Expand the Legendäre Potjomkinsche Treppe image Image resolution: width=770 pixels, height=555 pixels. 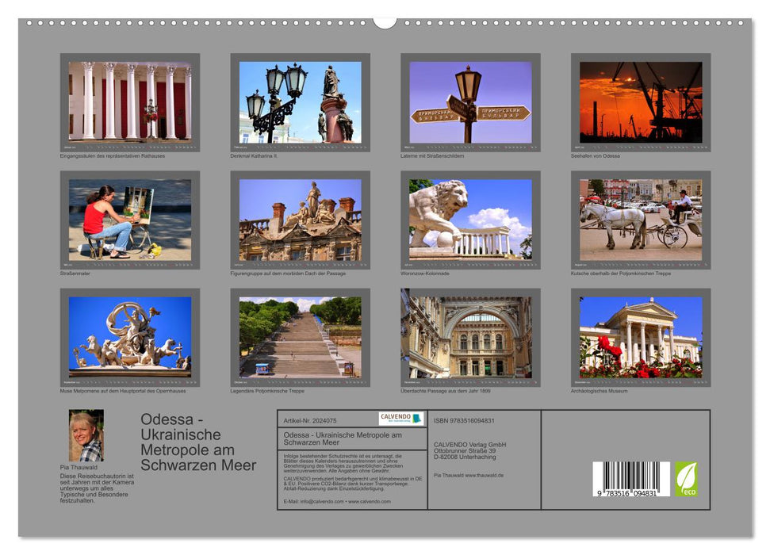(297, 337)
